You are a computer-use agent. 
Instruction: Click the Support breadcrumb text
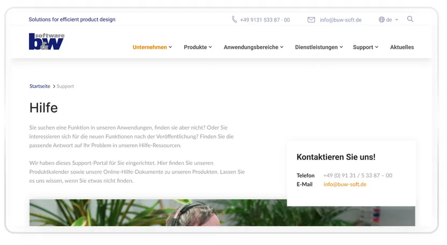(65, 86)
